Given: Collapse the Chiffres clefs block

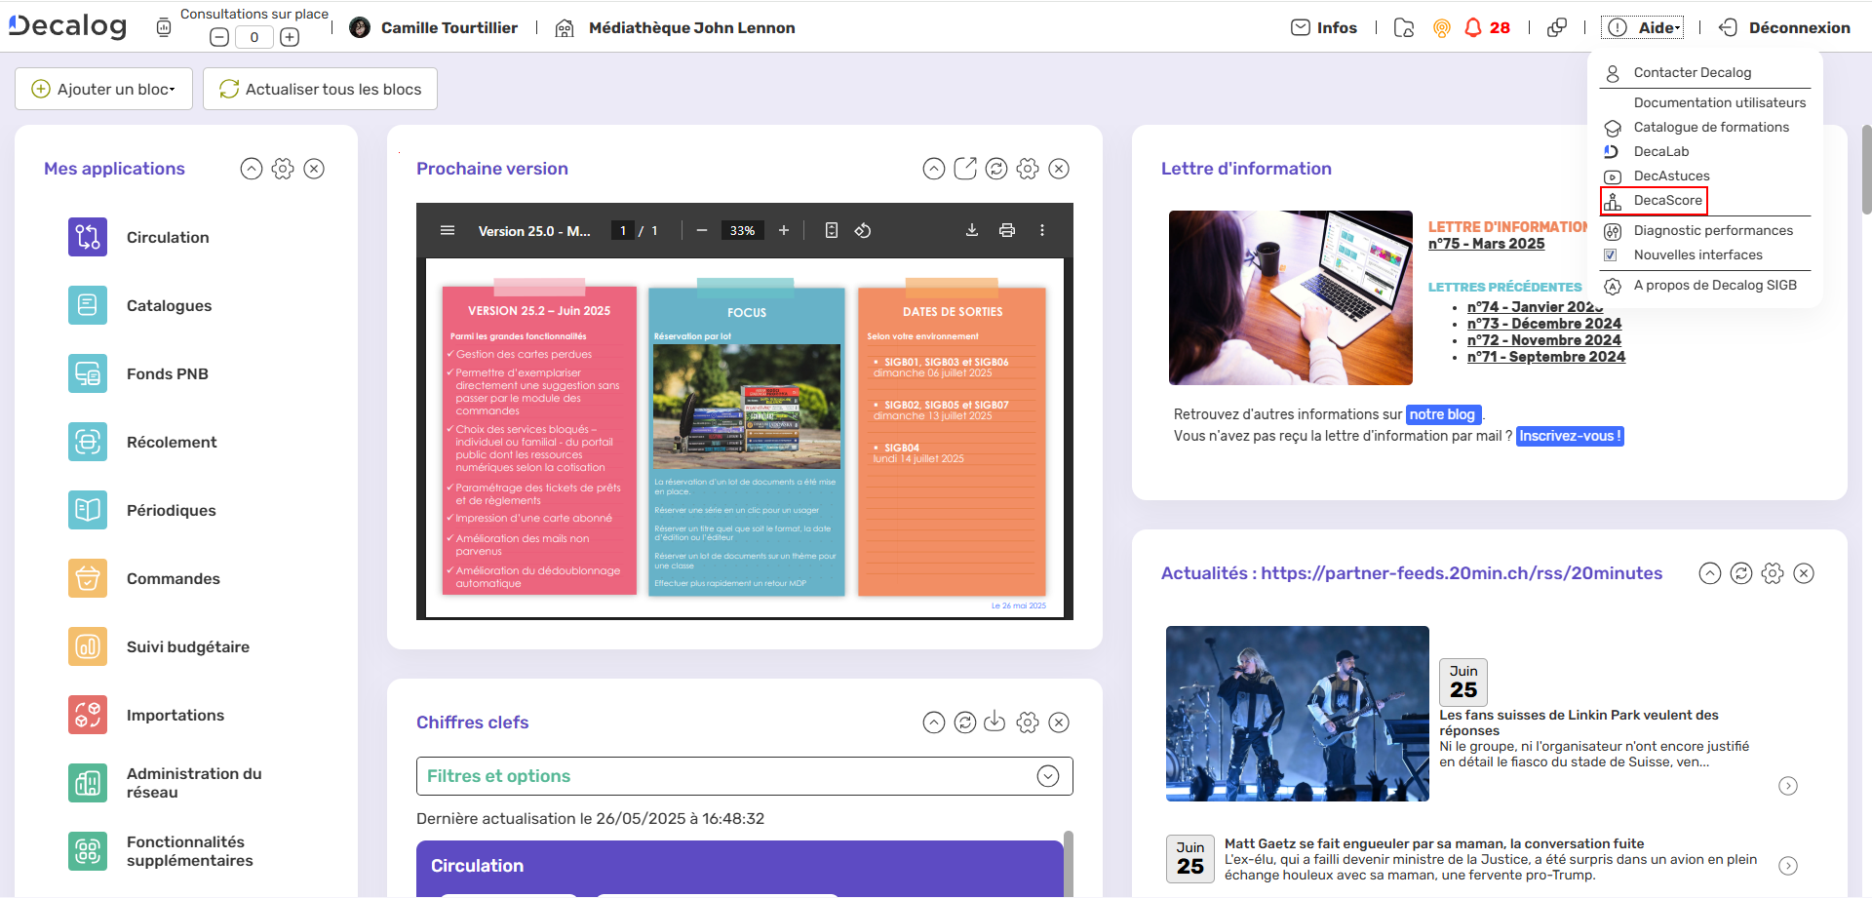Looking at the screenshot, I should pos(934,722).
